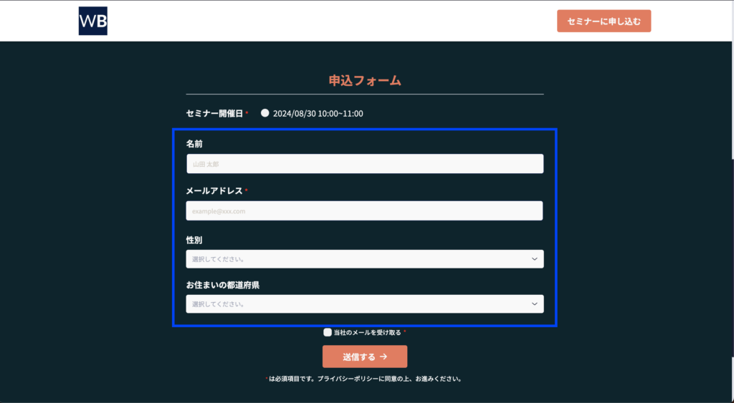Click the chevron arrow on the 性別 select

(535, 258)
